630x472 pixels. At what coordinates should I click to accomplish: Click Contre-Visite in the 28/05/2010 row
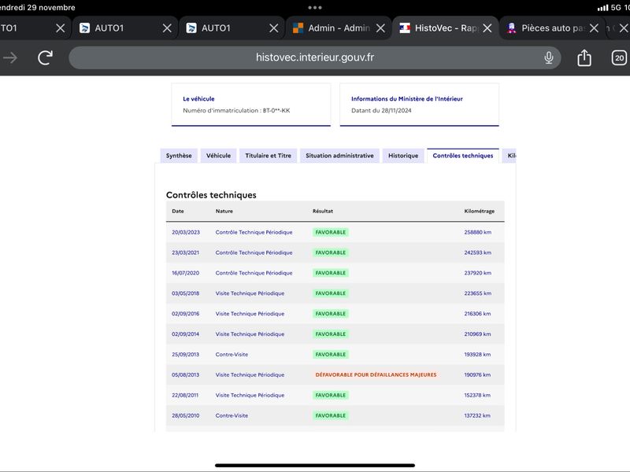[x=232, y=416]
